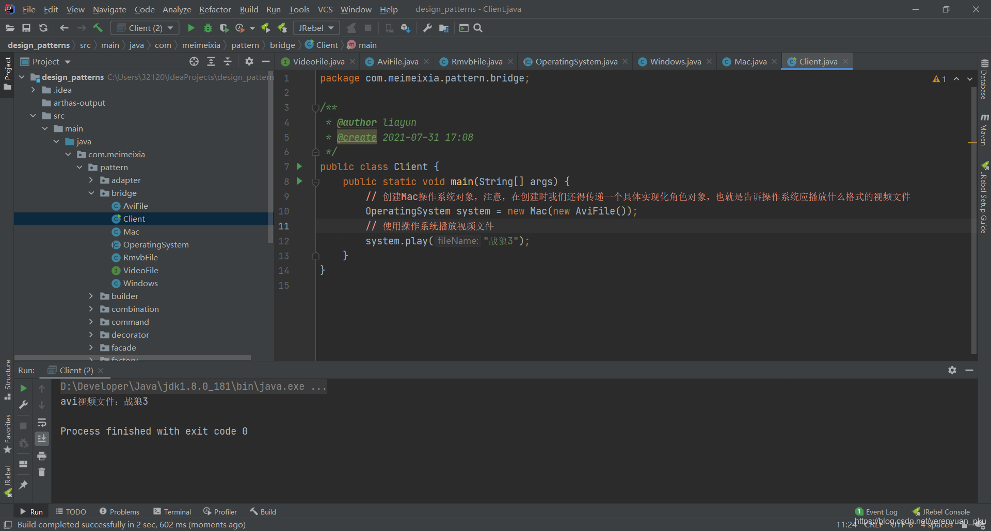Start debugging with the bug icon
Viewport: 991px width, 531px height.
click(x=208, y=28)
